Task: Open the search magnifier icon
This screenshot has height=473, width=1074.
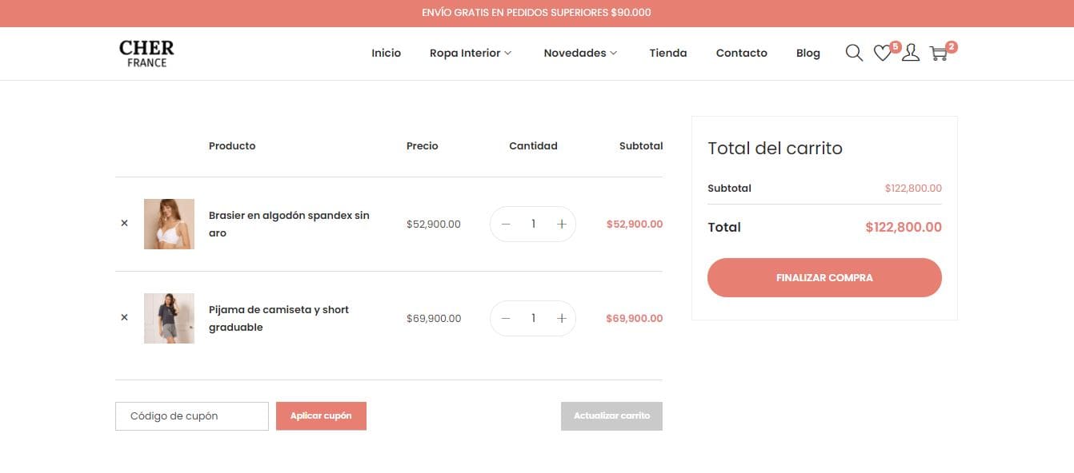Action: pos(854,53)
